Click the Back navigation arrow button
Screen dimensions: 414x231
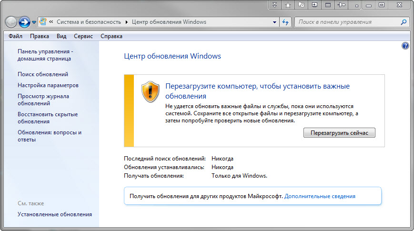[11, 22]
